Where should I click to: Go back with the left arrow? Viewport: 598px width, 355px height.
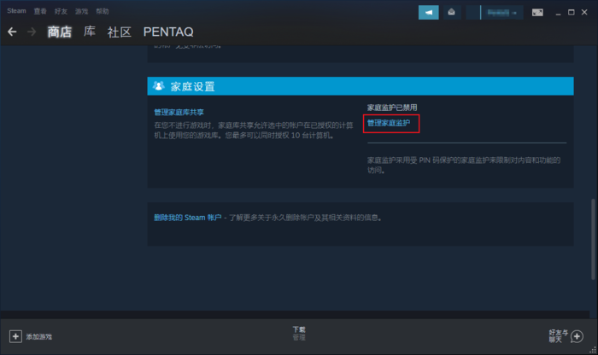(12, 32)
